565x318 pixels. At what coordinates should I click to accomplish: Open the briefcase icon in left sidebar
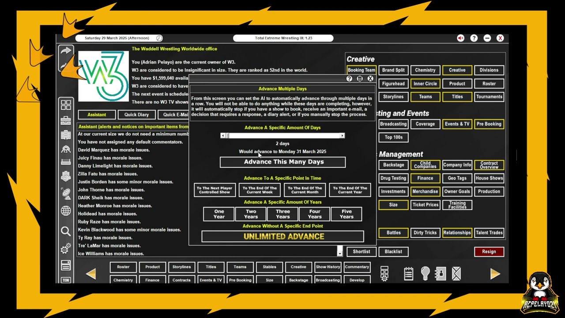(x=66, y=120)
